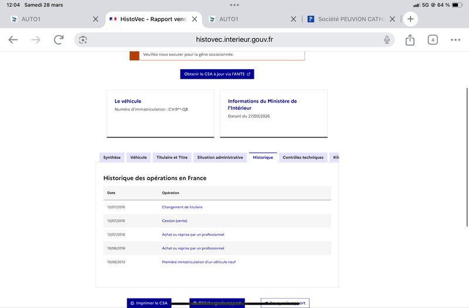Screen dimensions: 469x308
Task: Tap the histovec.interieur.gouv.fr address field
Action: pos(235,39)
